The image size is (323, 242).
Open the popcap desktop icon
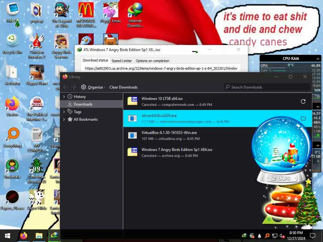37,12
